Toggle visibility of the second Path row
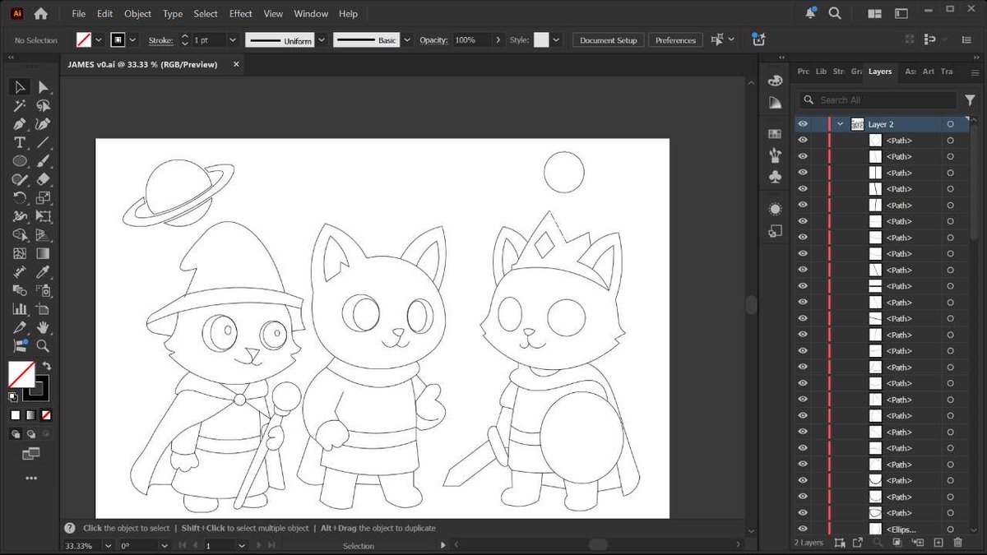The width and height of the screenshot is (987, 555). 803,156
